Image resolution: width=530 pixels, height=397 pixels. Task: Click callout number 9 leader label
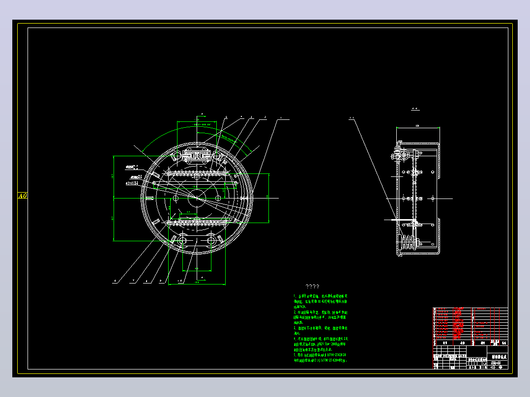click(161, 281)
